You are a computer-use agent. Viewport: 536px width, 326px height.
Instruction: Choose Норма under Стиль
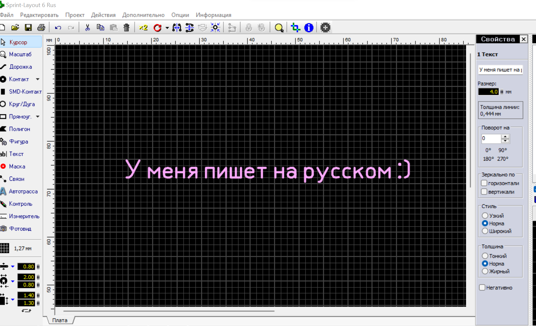pyautogui.click(x=485, y=223)
